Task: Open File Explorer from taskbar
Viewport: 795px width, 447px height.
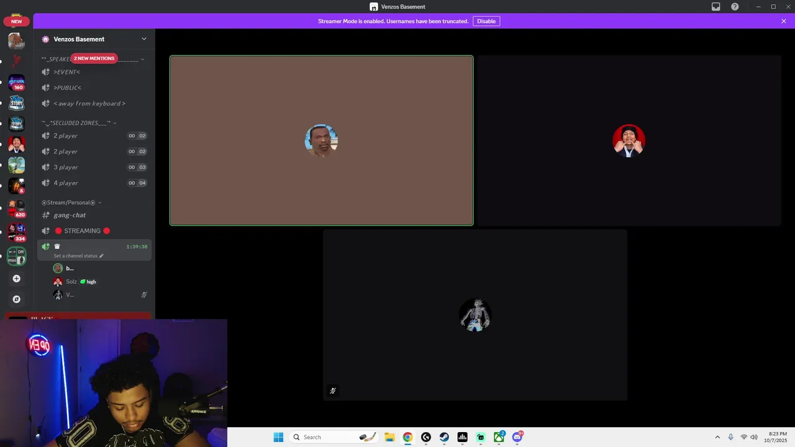Action: click(x=389, y=437)
